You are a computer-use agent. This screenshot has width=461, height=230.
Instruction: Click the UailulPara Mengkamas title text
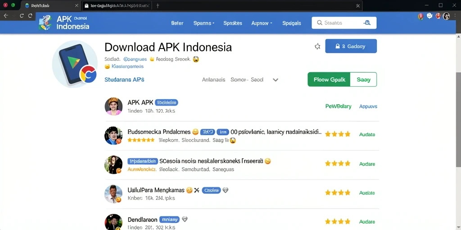pos(156,190)
